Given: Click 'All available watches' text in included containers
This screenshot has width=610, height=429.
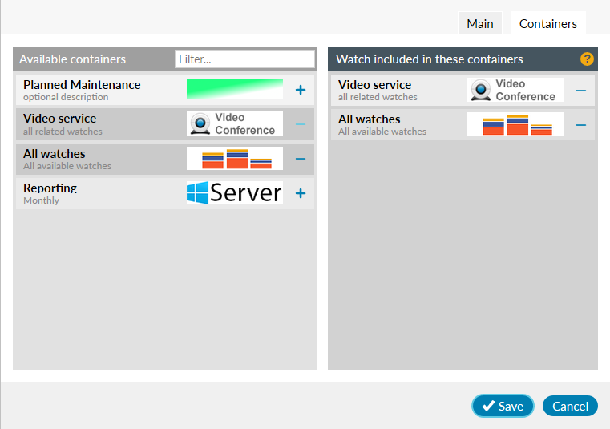Looking at the screenshot, I should pyautogui.click(x=382, y=132).
